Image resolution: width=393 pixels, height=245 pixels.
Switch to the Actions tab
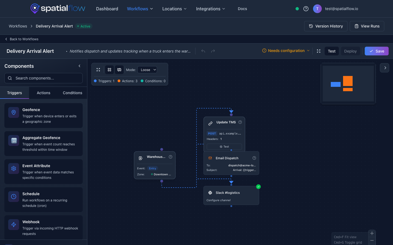(x=43, y=93)
